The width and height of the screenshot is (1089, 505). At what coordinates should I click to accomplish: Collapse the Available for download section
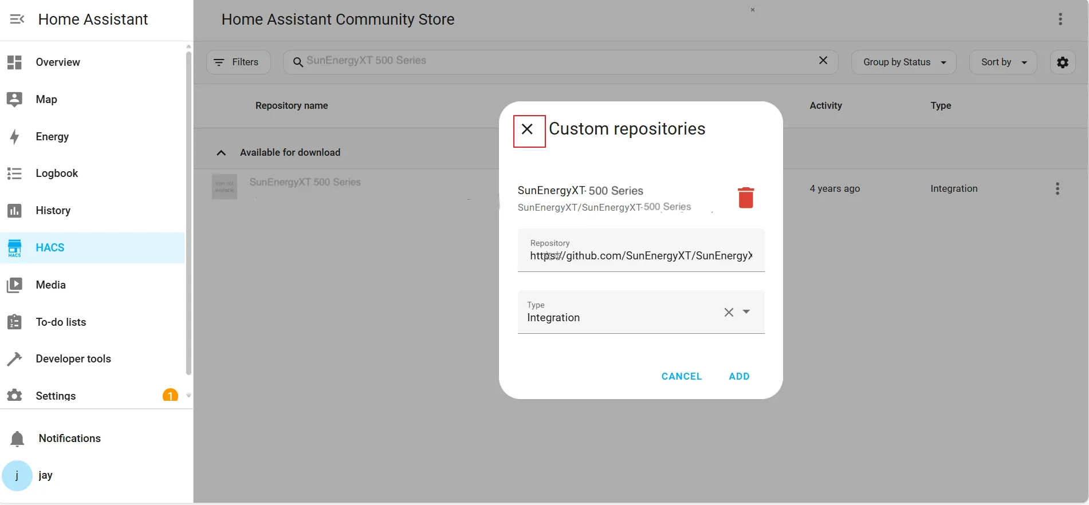click(x=221, y=153)
